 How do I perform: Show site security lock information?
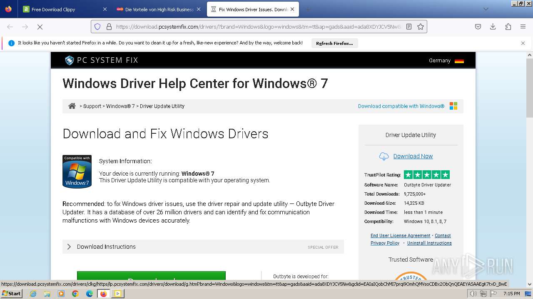click(109, 27)
